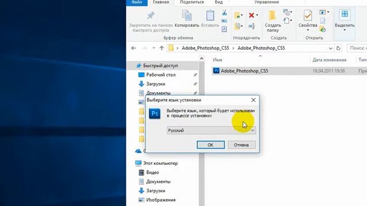367x206 pixels.
Task: Open Easy access dropdown in Создать group
Action: click(x=288, y=21)
